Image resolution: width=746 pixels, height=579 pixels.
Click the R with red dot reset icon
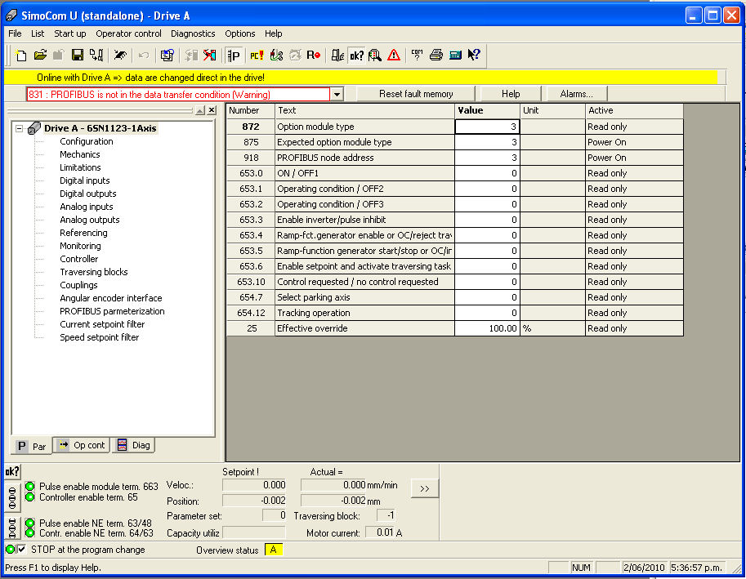(313, 56)
